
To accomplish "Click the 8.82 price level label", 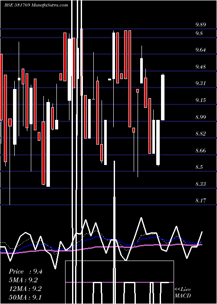I will [x=201, y=134].
